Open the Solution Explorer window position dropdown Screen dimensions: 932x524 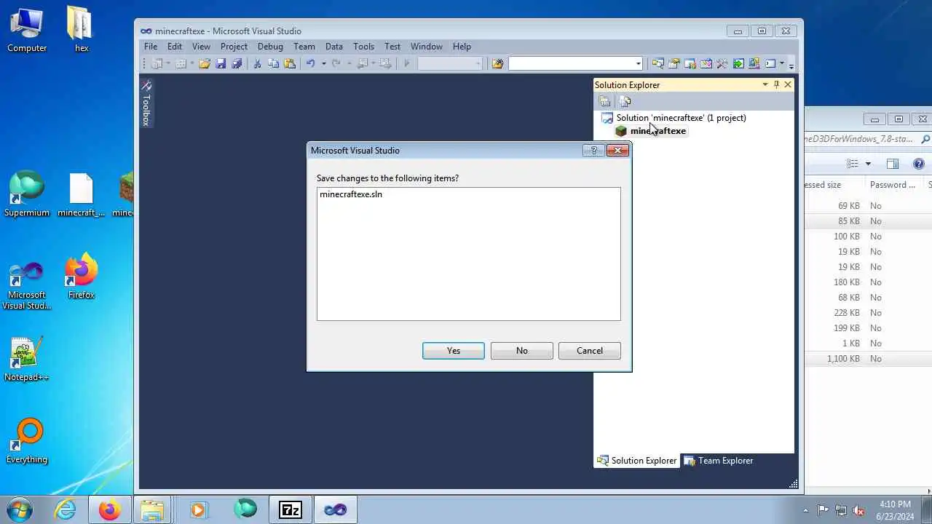[x=765, y=85]
